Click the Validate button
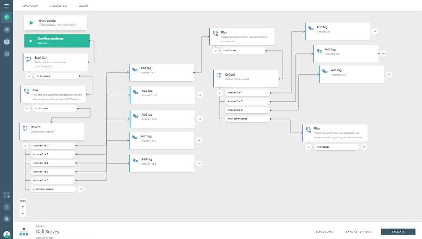Viewport: 422px width, 239px height. [398, 232]
